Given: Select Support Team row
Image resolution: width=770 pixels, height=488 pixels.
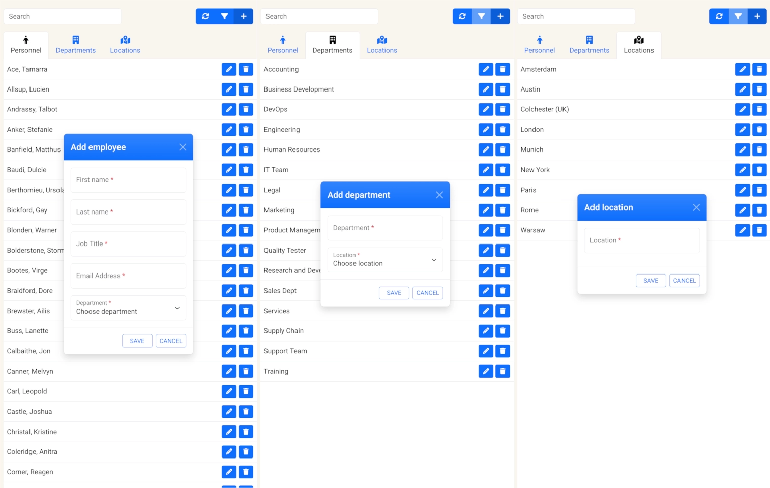Looking at the screenshot, I should pyautogui.click(x=385, y=351).
